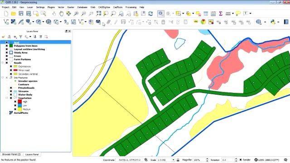Open a project using the yellow folder icon
This screenshot has height=163, width=290.
[13, 14]
